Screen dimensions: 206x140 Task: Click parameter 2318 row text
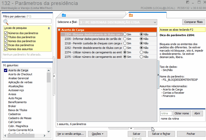(93, 43)
